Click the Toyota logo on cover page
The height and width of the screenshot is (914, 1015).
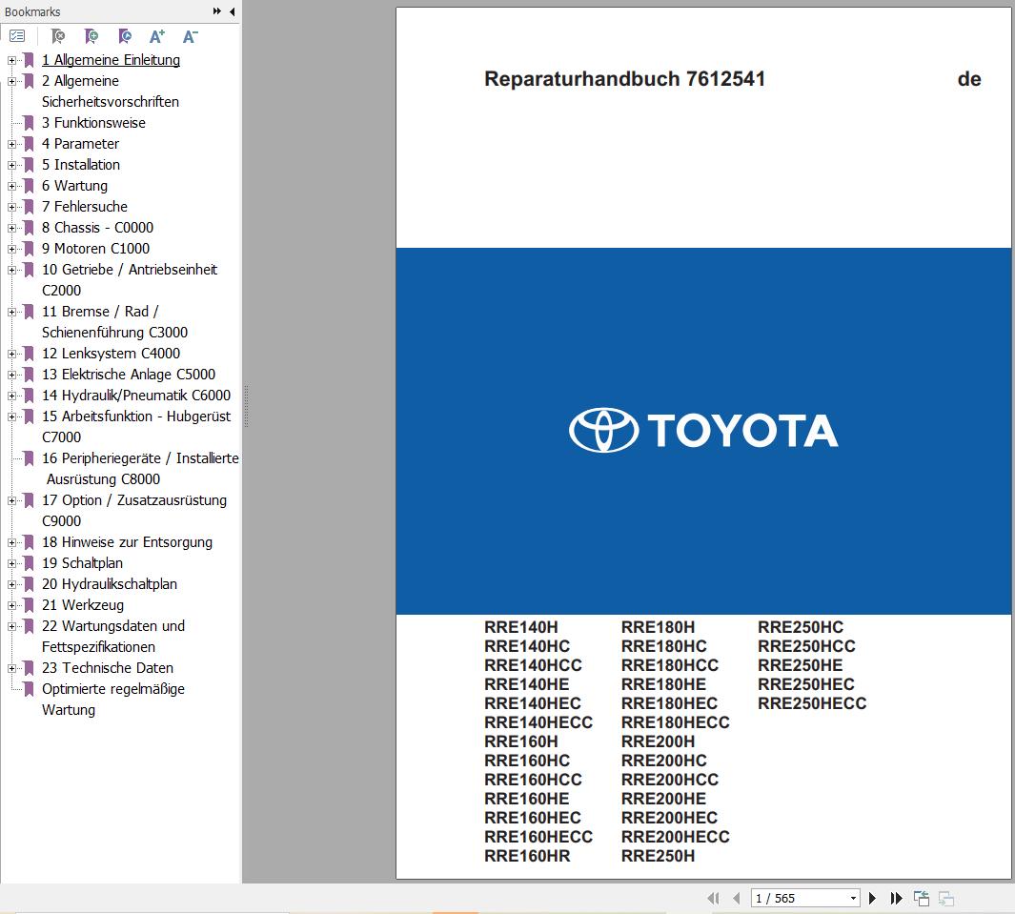703,431
